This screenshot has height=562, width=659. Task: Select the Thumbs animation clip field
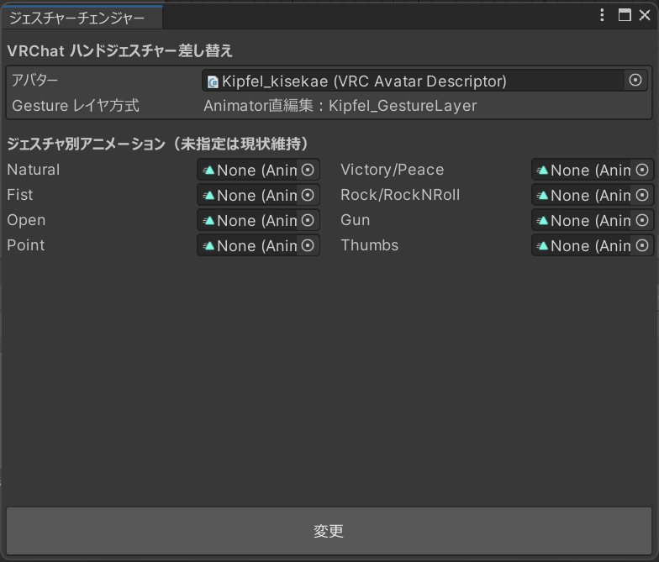(x=593, y=245)
